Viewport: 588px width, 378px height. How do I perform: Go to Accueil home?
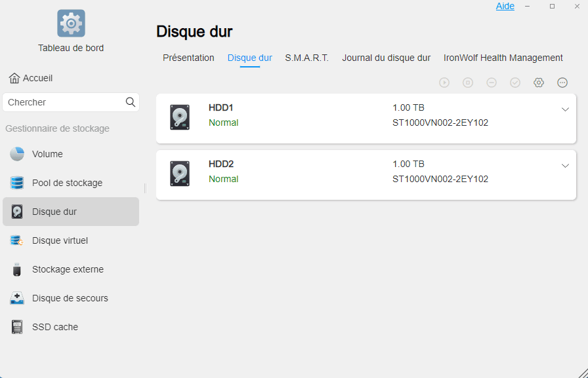click(31, 78)
